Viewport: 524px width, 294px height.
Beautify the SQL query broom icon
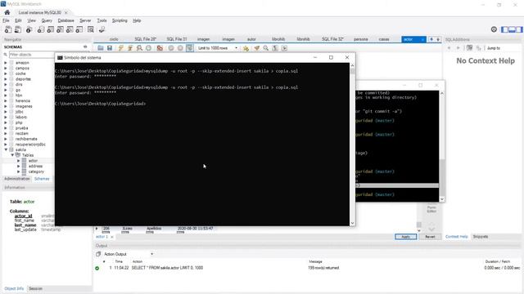coord(256,48)
